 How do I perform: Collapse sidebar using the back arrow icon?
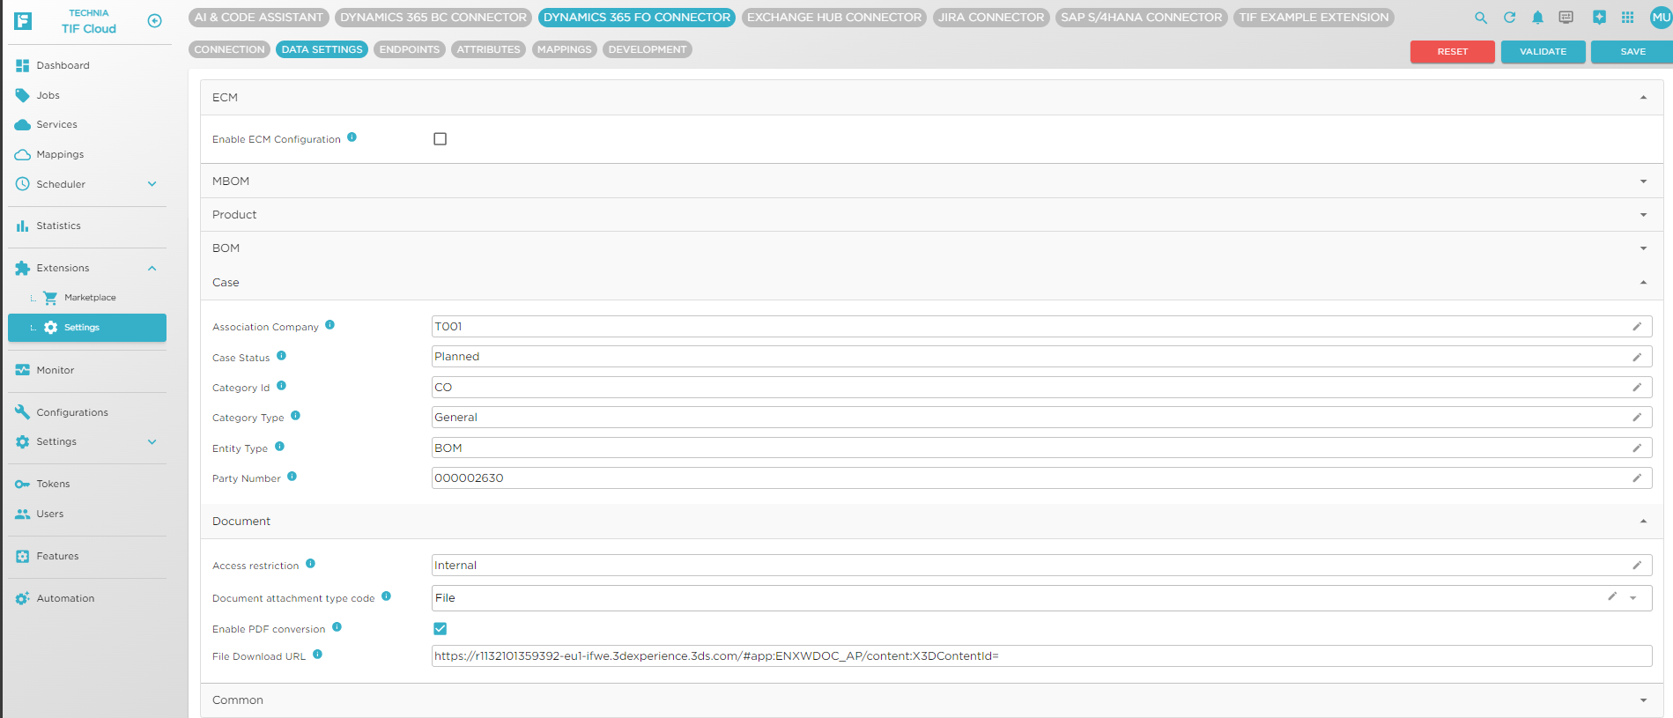coord(154,21)
